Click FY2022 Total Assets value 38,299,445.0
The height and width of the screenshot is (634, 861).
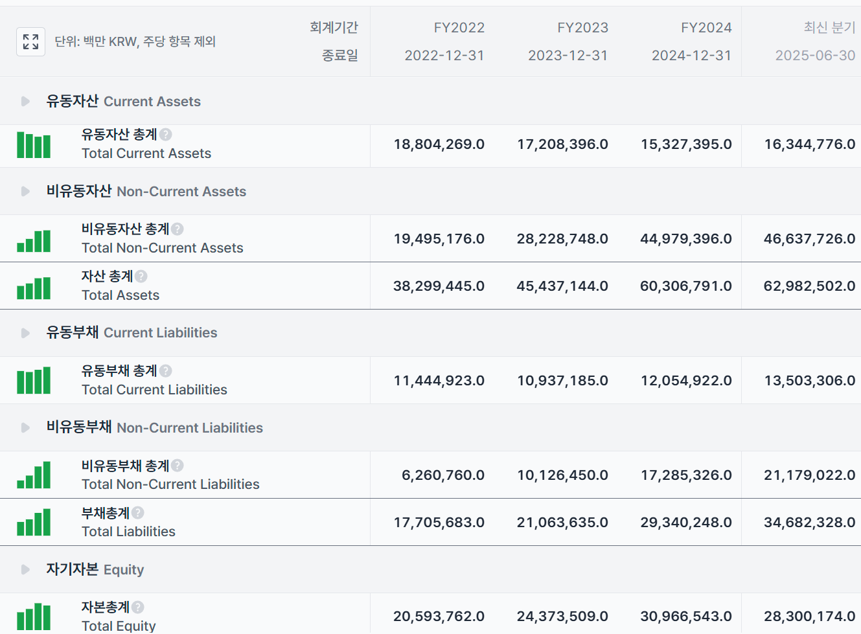point(439,286)
